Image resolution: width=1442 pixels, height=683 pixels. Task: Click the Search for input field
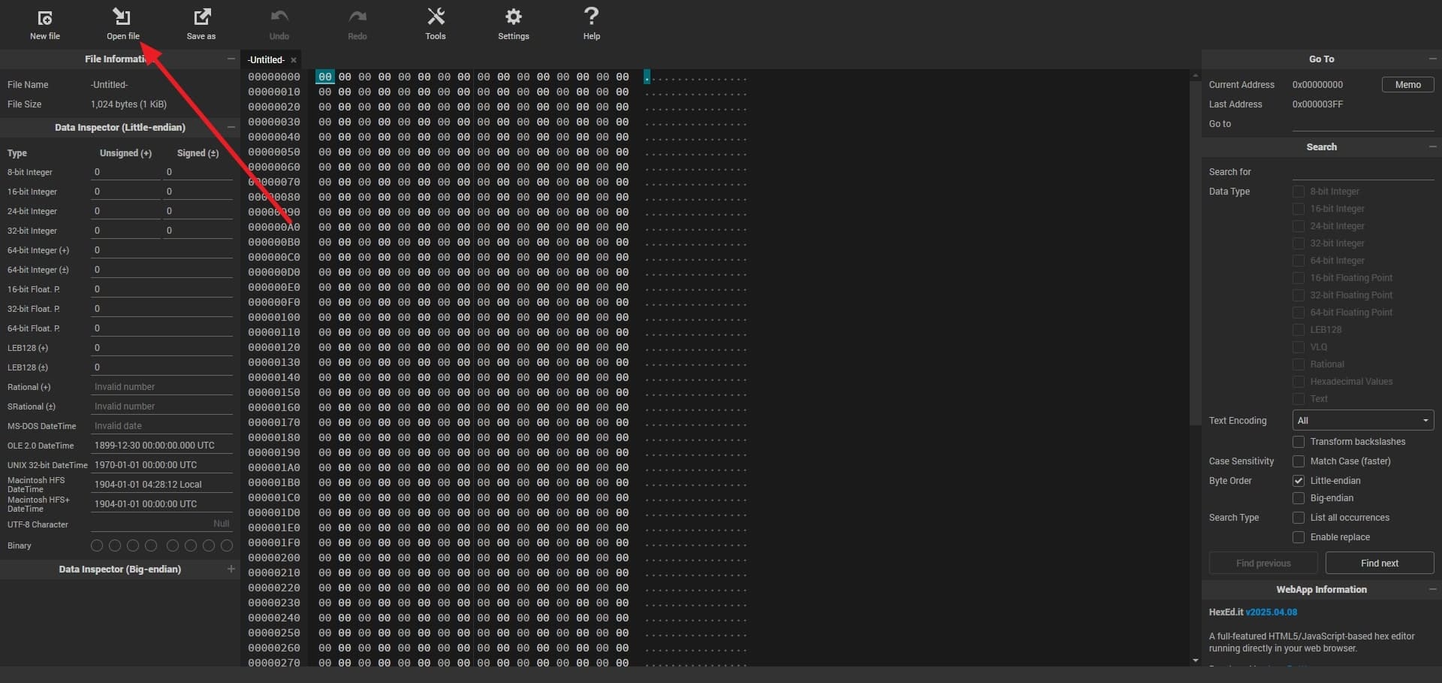point(1362,172)
